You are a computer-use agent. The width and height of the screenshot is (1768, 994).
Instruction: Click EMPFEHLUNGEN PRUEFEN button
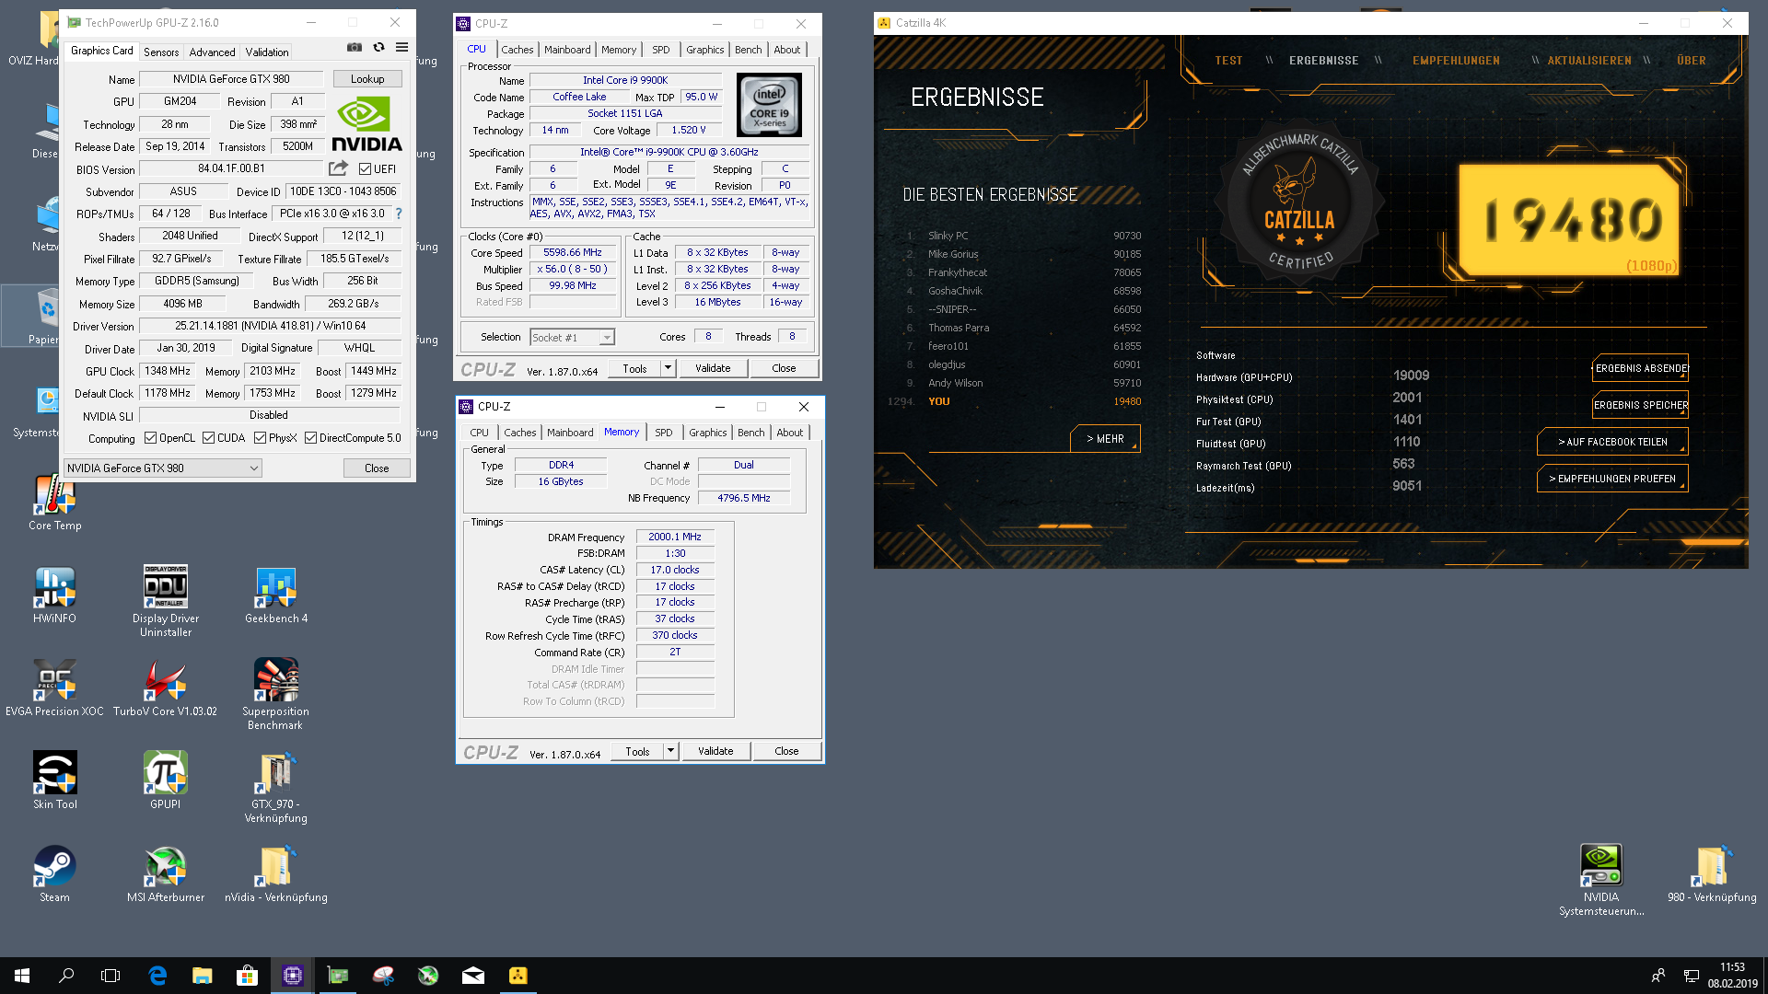(x=1612, y=479)
